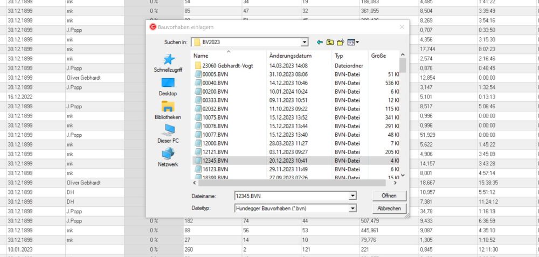Close the Bauvorhaben einlagern dialog
The height and width of the screenshot is (257, 539).
coord(402,26)
